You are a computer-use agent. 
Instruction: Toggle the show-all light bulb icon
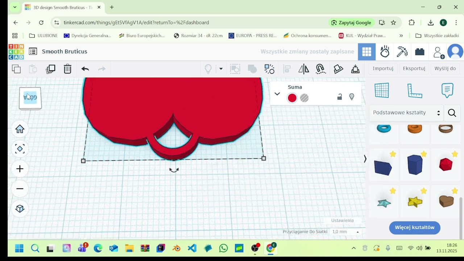tap(208, 69)
